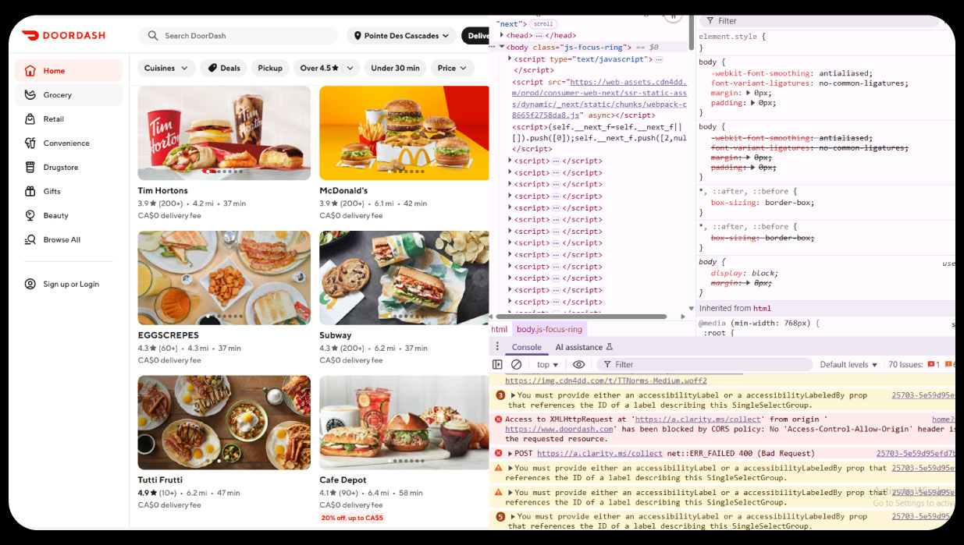The width and height of the screenshot is (964, 545).
Task: Open the Gifts category icon
Action: tap(30, 192)
